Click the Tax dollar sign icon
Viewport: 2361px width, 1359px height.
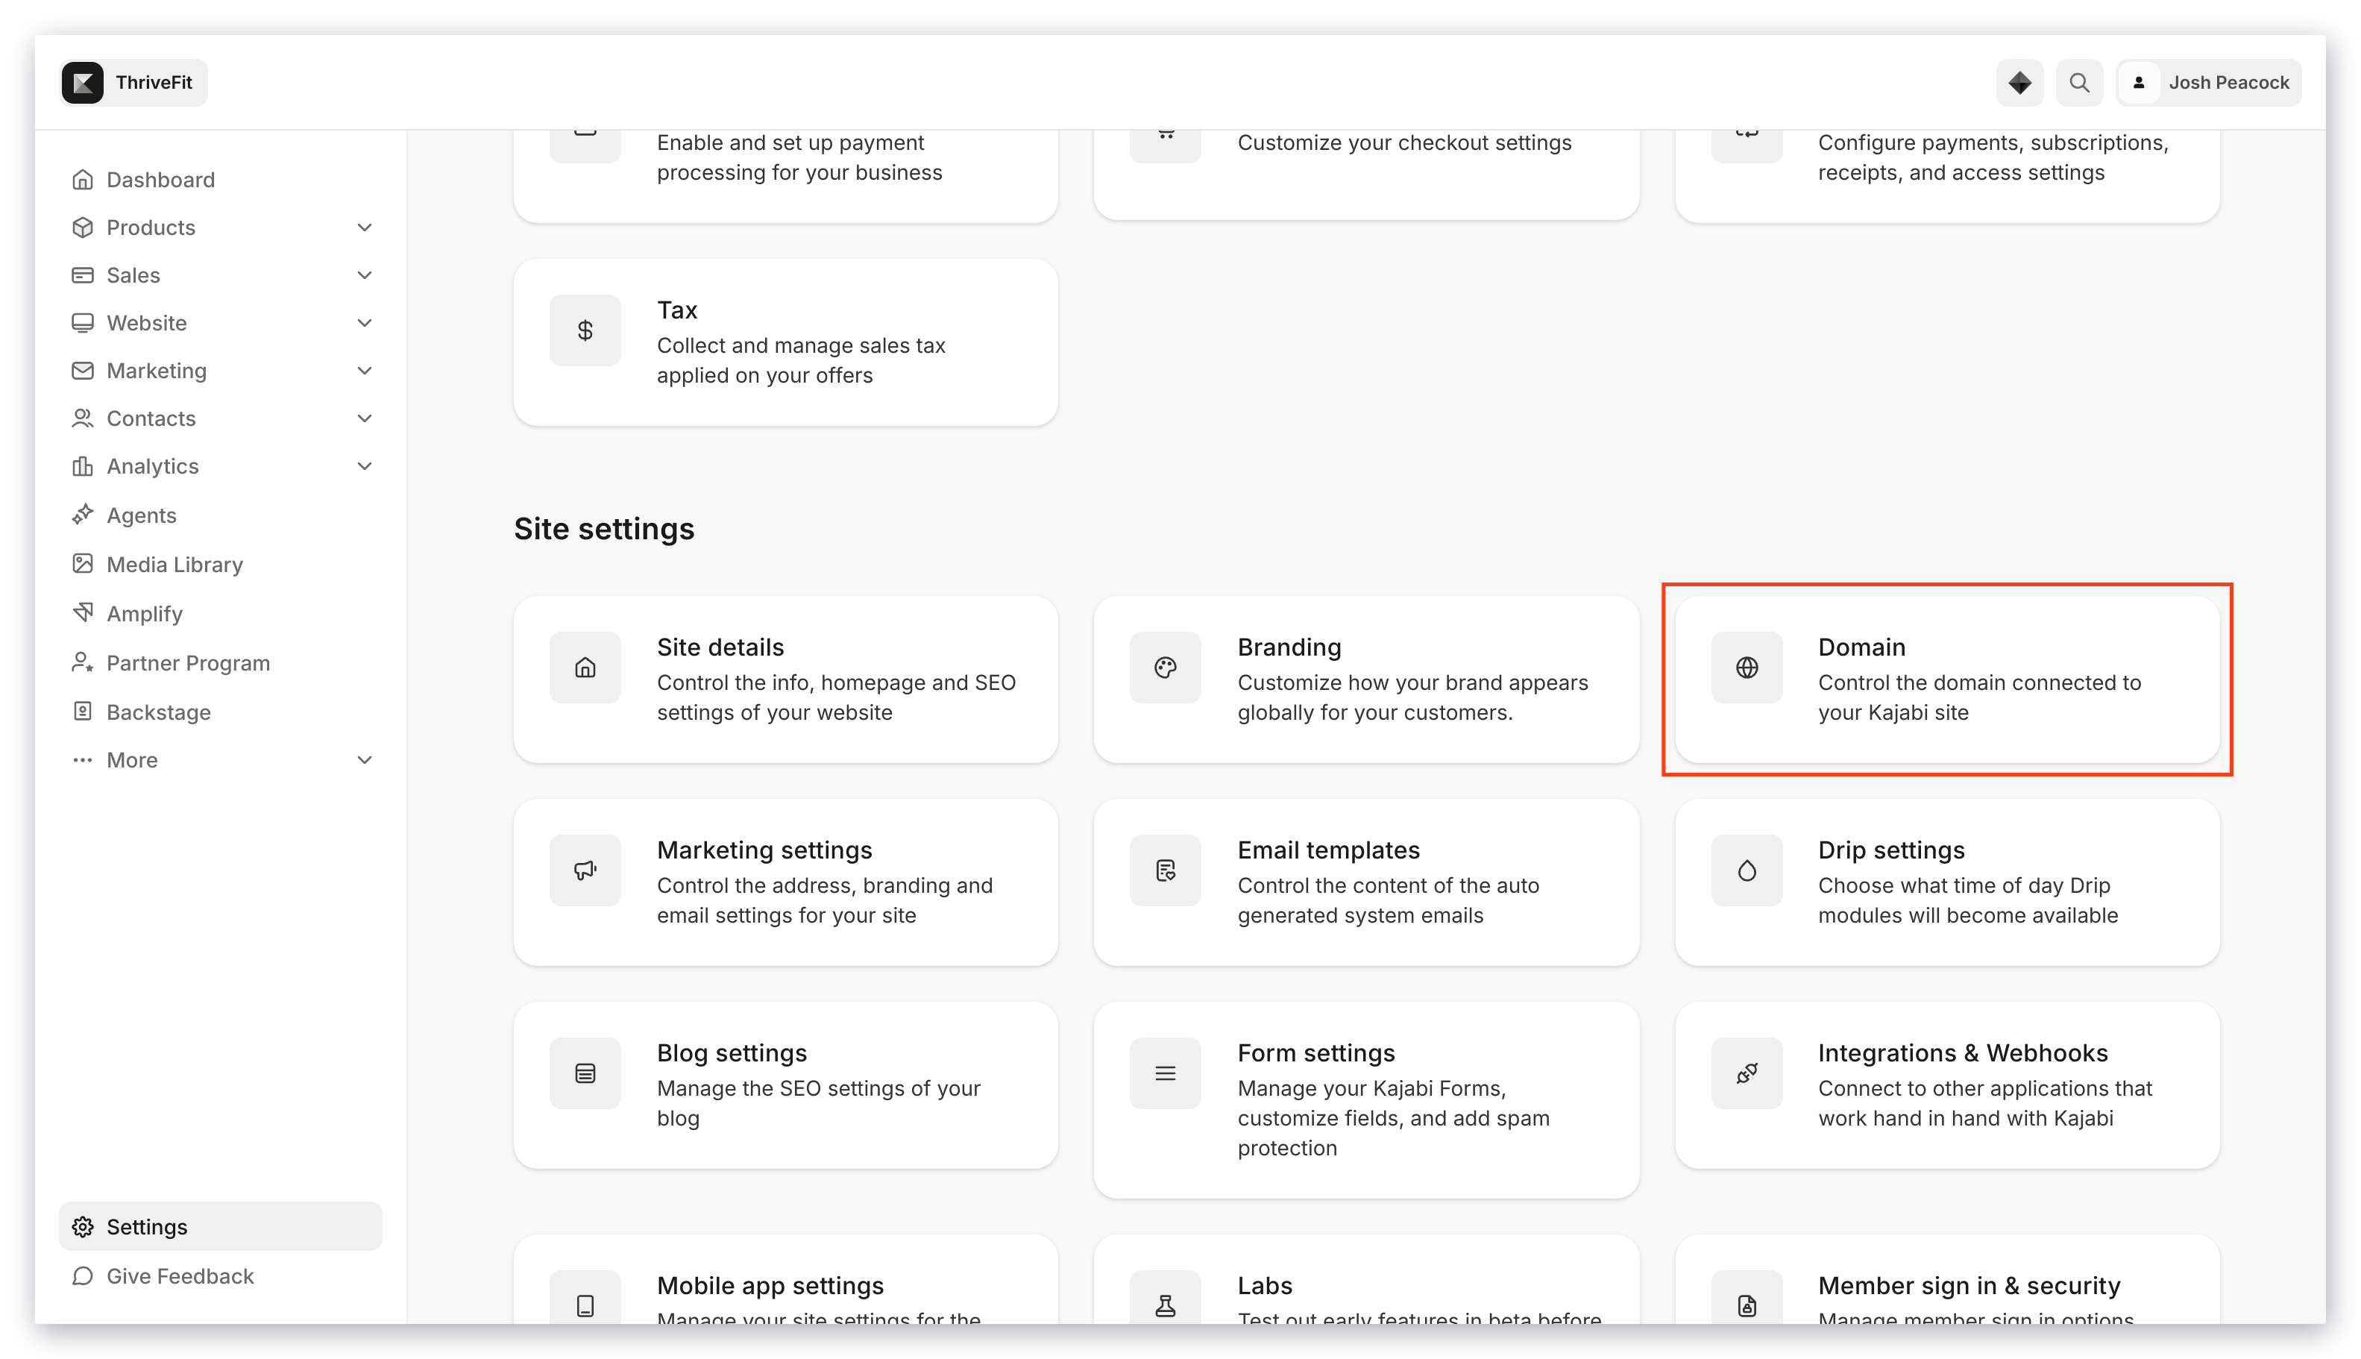click(585, 330)
